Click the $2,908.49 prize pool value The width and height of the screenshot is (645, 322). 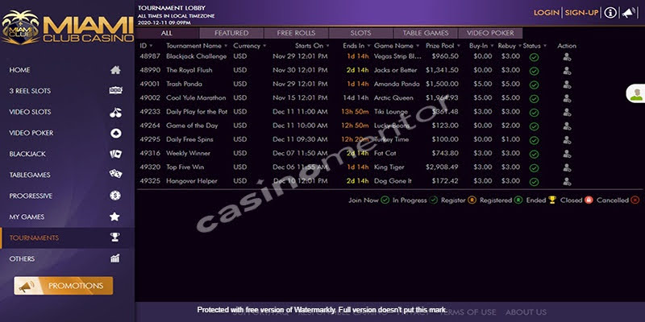coord(442,167)
